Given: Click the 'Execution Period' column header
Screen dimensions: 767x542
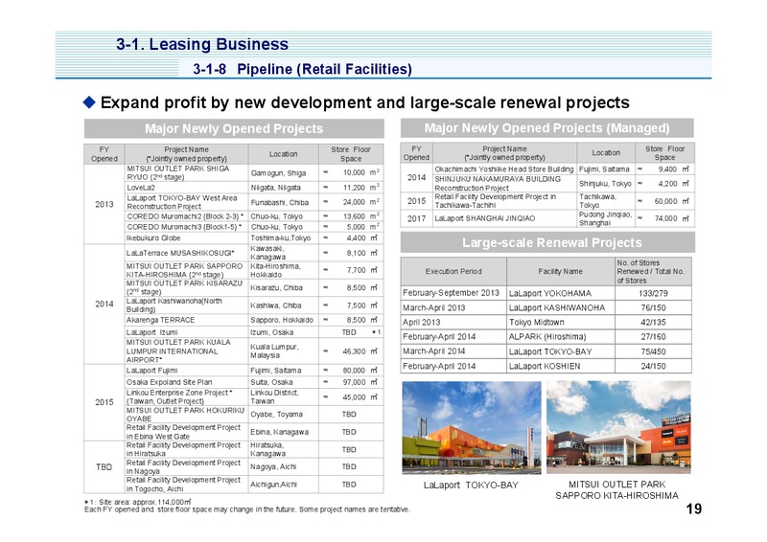Looking at the screenshot, I should 453,271.
